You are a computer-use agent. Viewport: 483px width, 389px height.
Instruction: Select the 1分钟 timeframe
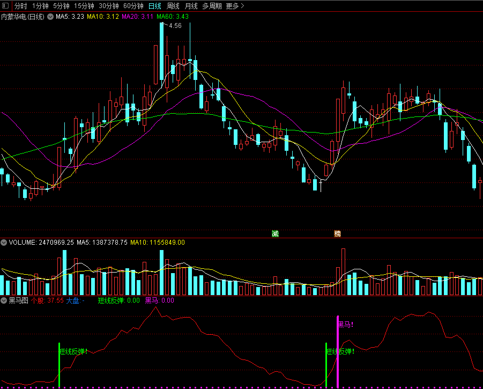(x=40, y=6)
